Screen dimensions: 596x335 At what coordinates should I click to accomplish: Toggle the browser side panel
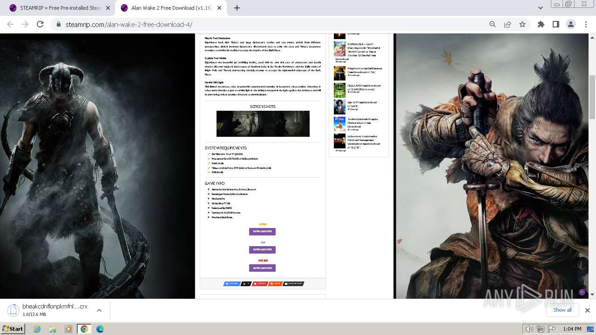click(555, 24)
